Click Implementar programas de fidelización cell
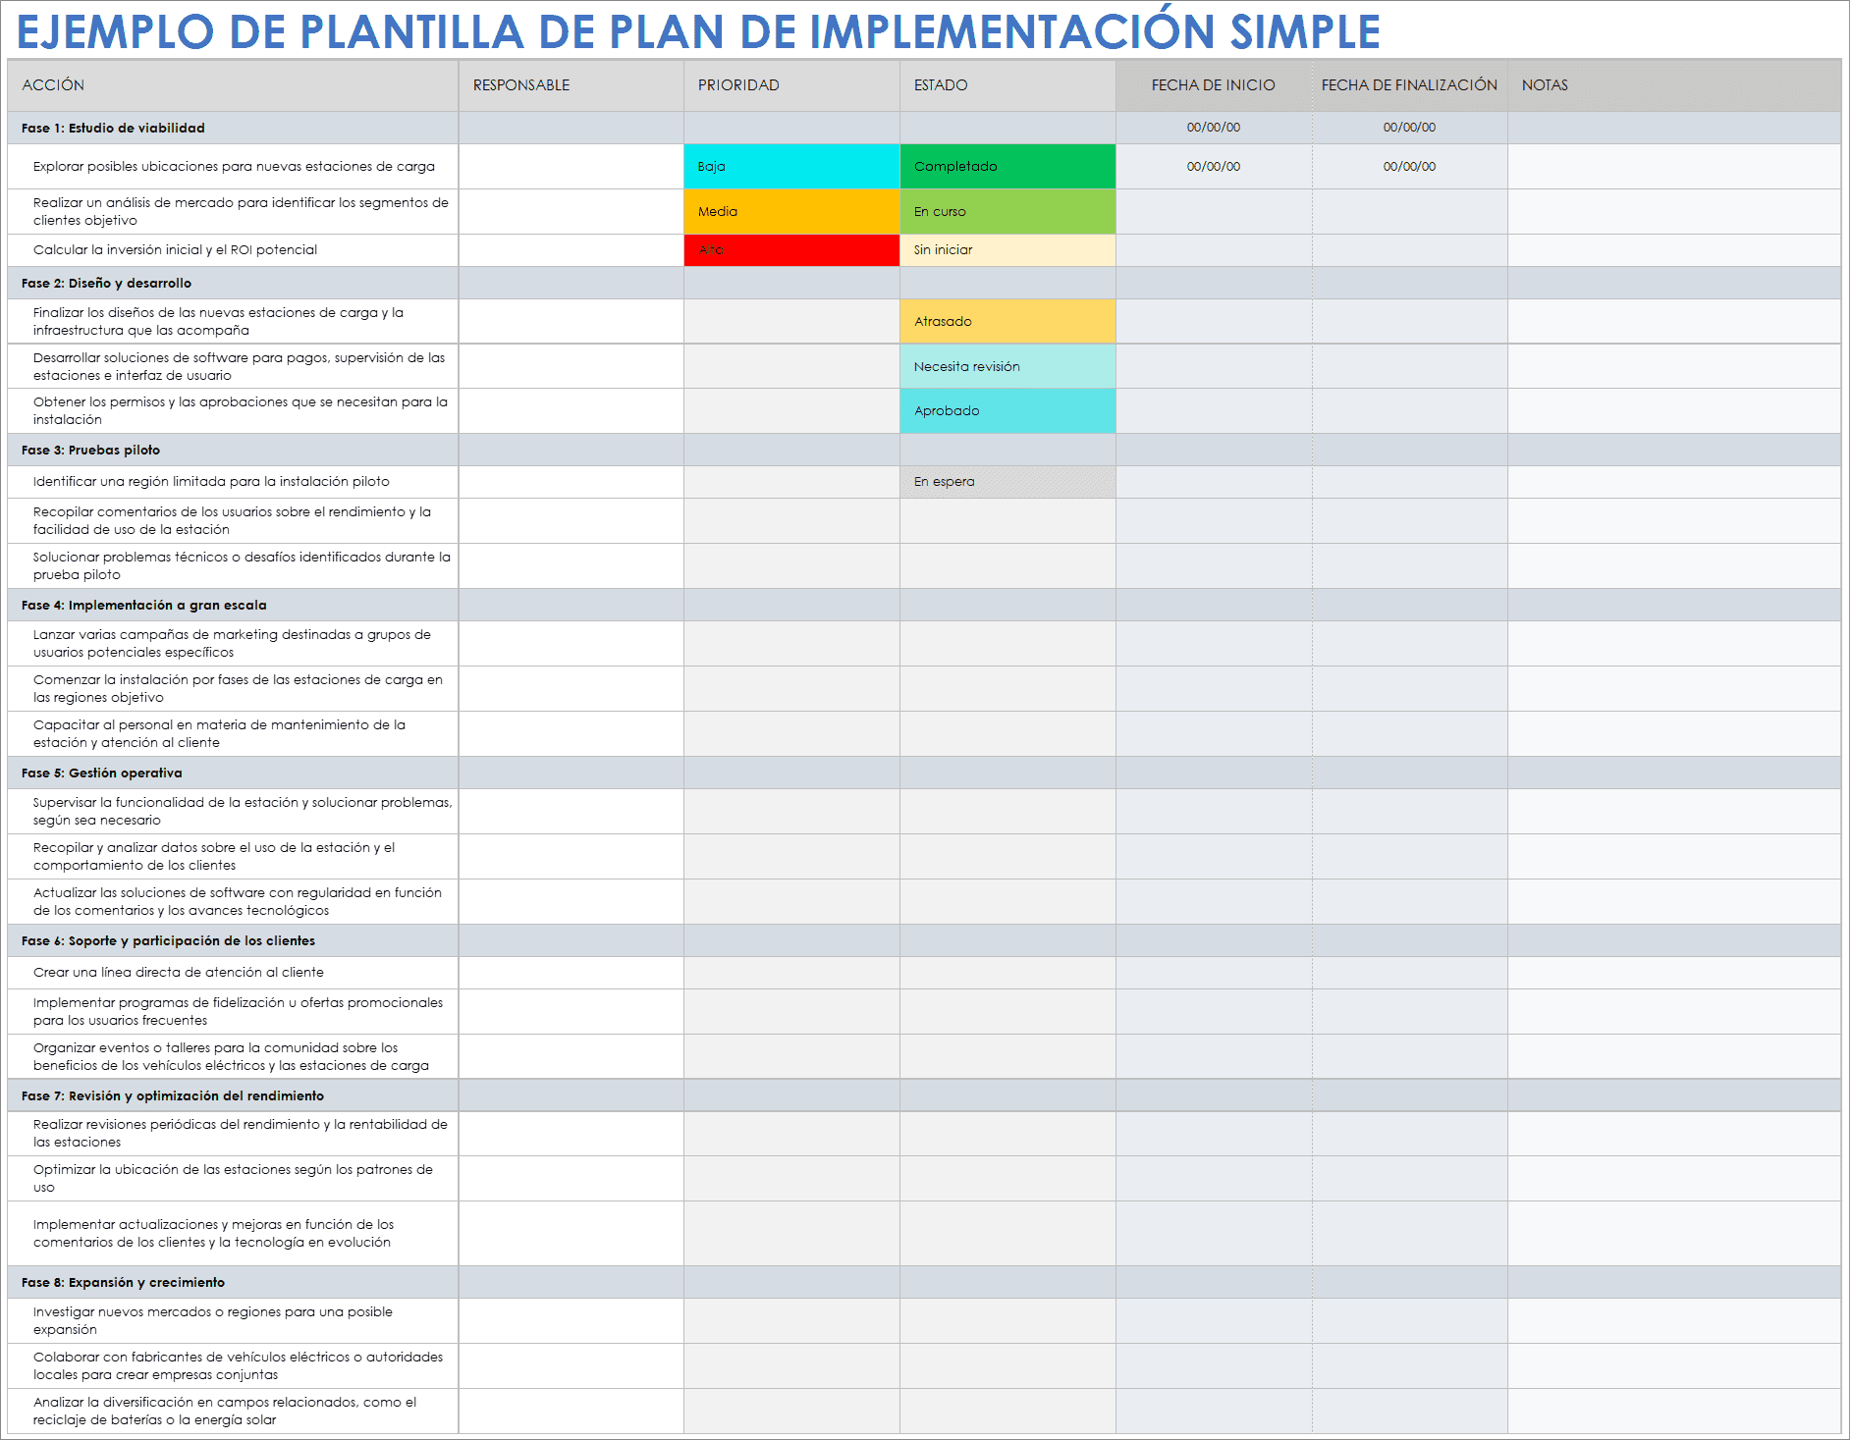This screenshot has height=1440, width=1850. (233, 1012)
